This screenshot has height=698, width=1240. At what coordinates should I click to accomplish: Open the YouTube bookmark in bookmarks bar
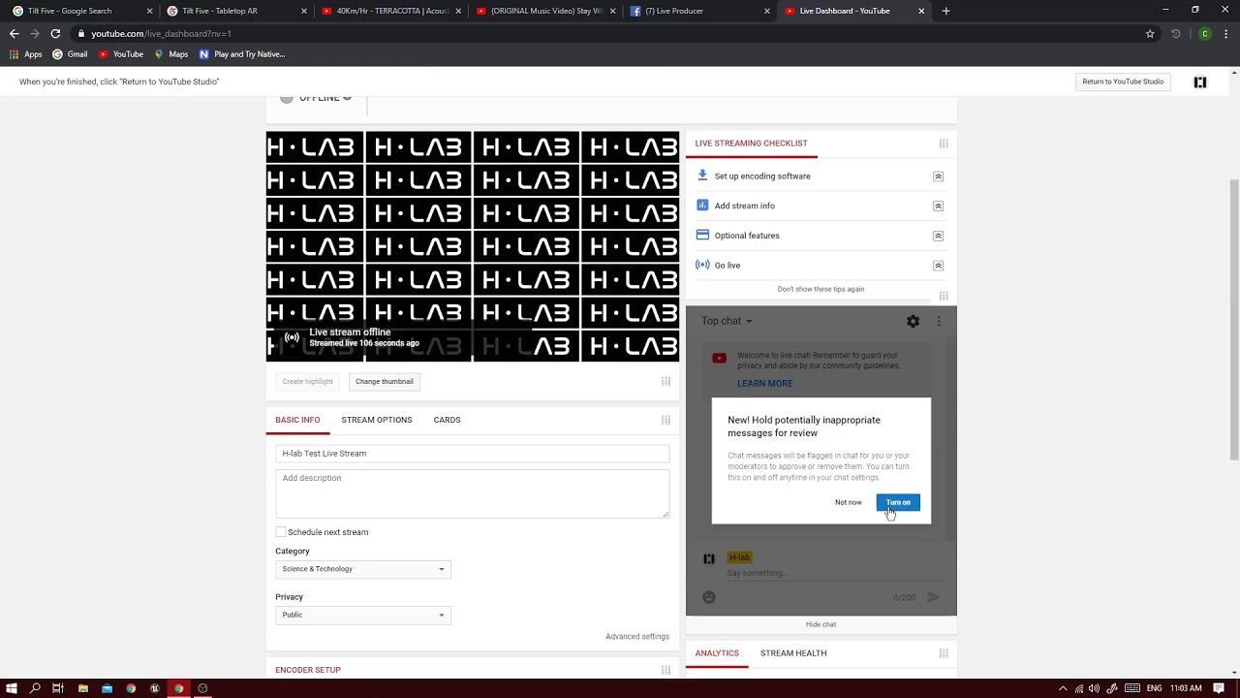coord(121,54)
